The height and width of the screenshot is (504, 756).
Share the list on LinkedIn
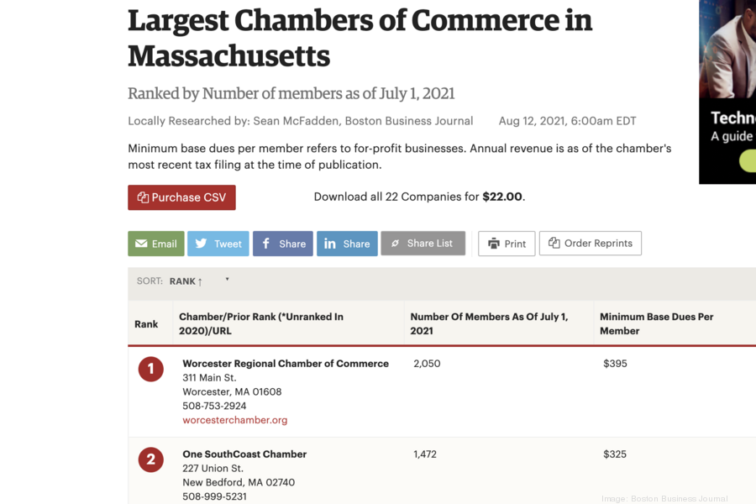347,244
